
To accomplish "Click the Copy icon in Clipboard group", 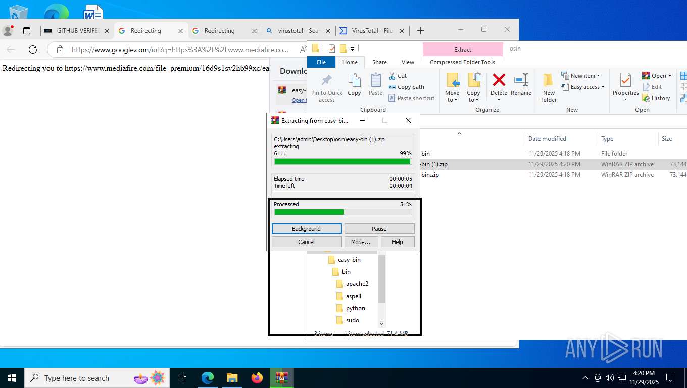I will 354,80.
